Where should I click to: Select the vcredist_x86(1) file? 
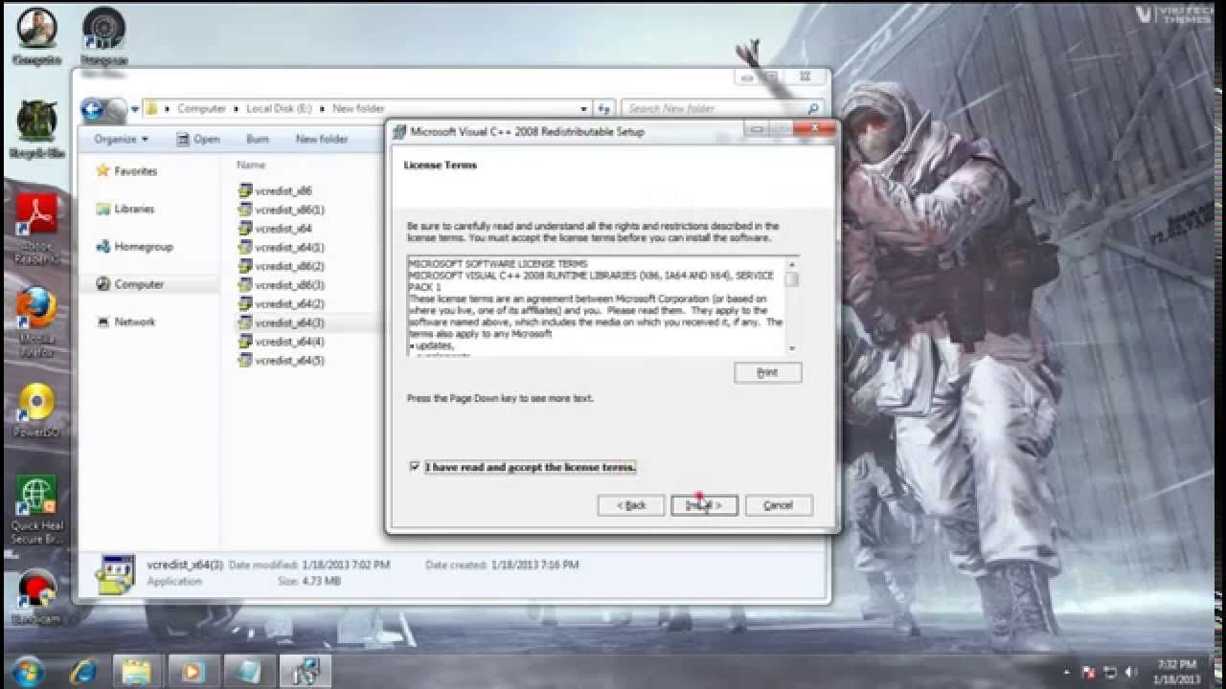(282, 210)
